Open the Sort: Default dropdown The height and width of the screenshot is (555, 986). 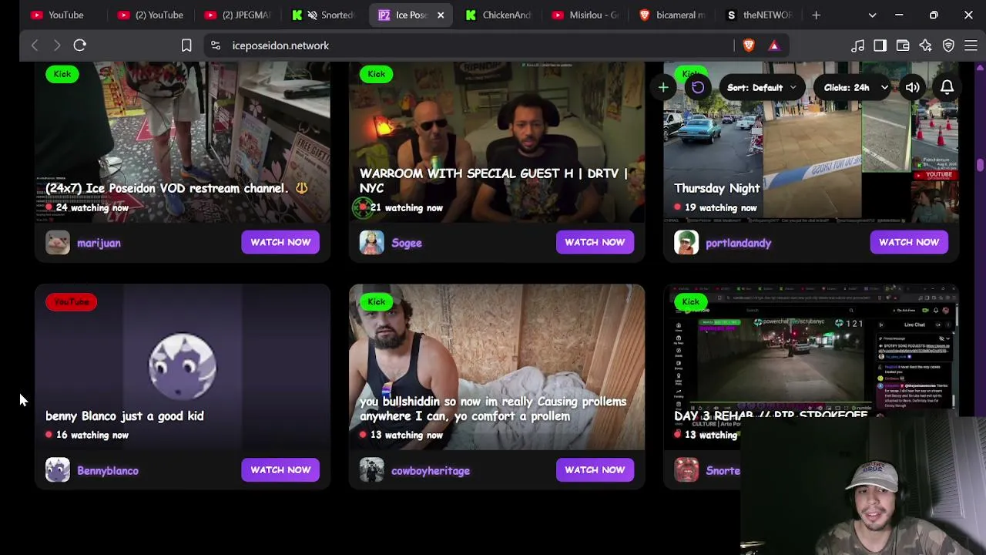pos(761,88)
